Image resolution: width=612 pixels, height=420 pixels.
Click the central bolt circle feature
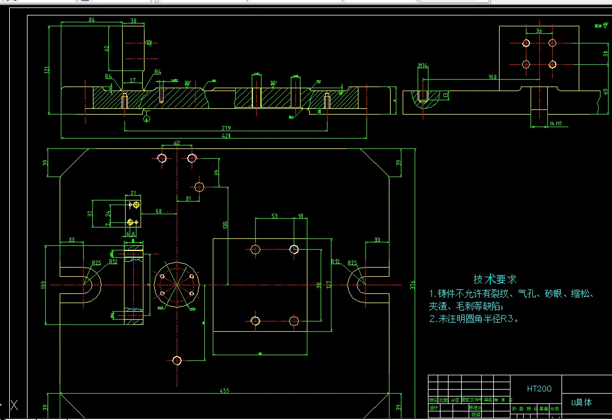coord(177,285)
